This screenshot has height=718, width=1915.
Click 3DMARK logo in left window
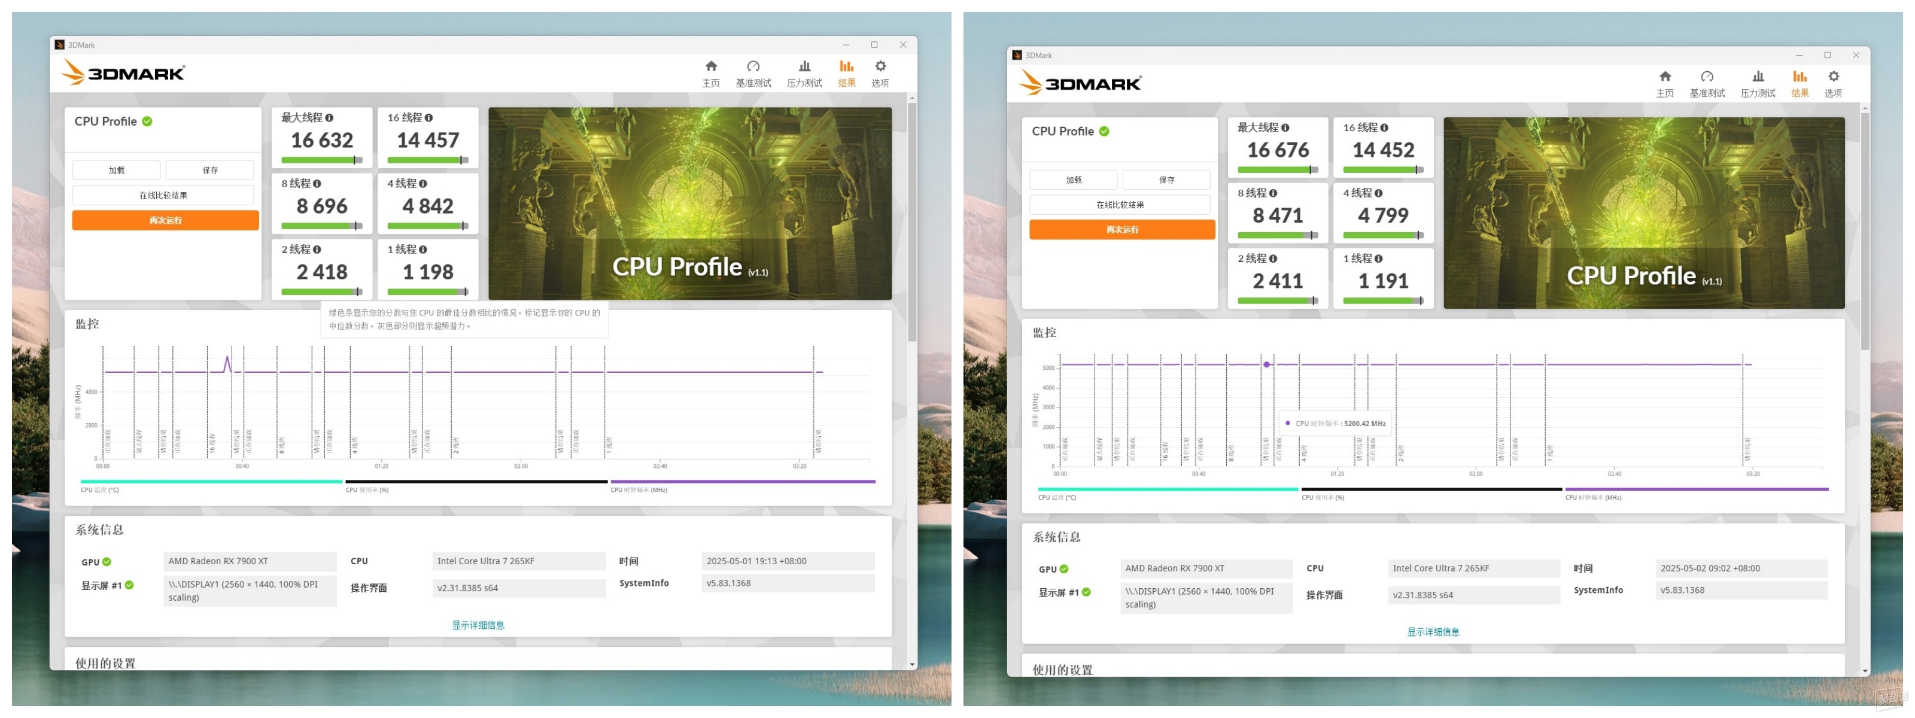(123, 73)
